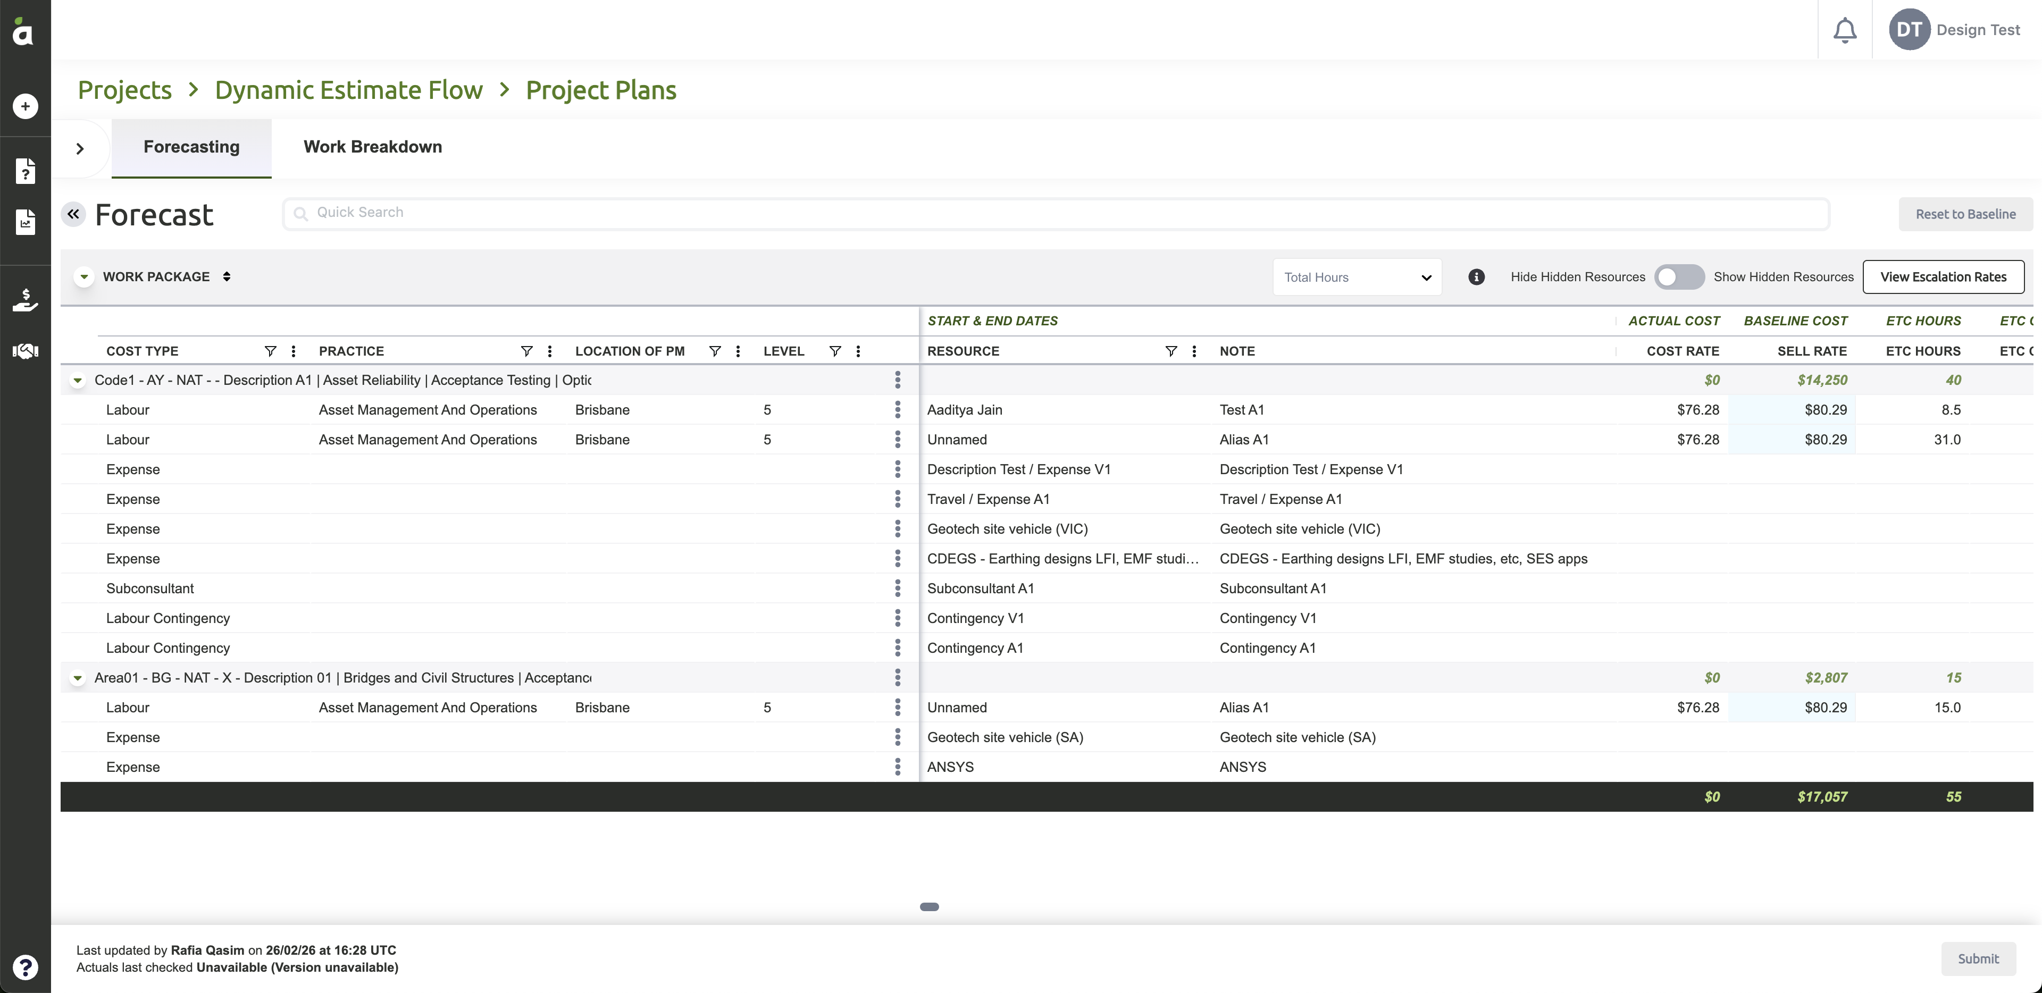2042x993 pixels.
Task: Click the $14,250 baseline cost for Code1
Action: (1822, 381)
